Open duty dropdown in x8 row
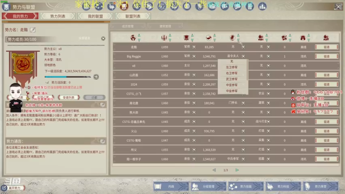The image size is (345, 194). coord(268,66)
